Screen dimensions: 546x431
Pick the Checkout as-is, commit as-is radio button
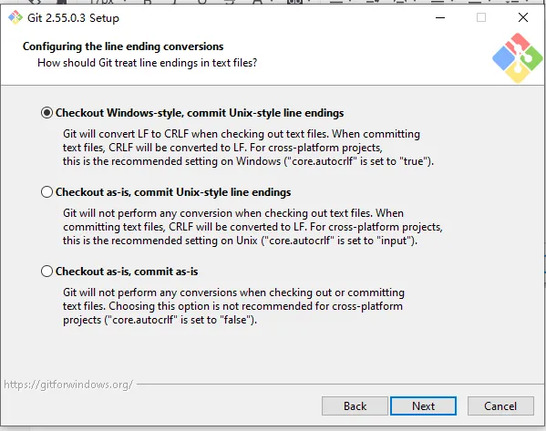tap(46, 272)
